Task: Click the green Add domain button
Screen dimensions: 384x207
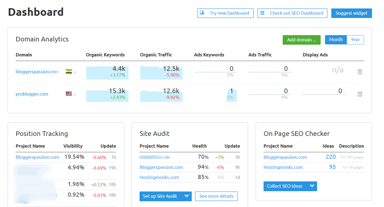Action: 302,40
